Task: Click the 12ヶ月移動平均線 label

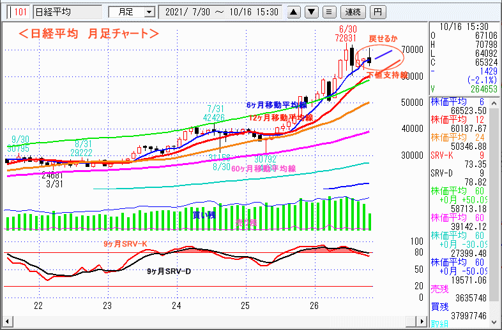Action: tap(281, 118)
